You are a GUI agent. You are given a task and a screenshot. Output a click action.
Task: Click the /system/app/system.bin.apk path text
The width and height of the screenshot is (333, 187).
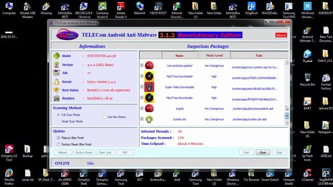pos(250,119)
